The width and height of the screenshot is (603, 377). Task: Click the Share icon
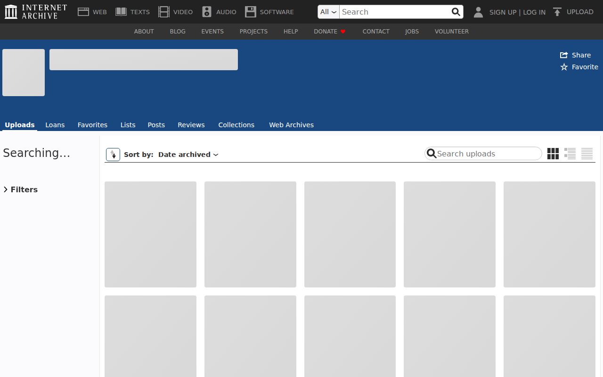(x=564, y=55)
